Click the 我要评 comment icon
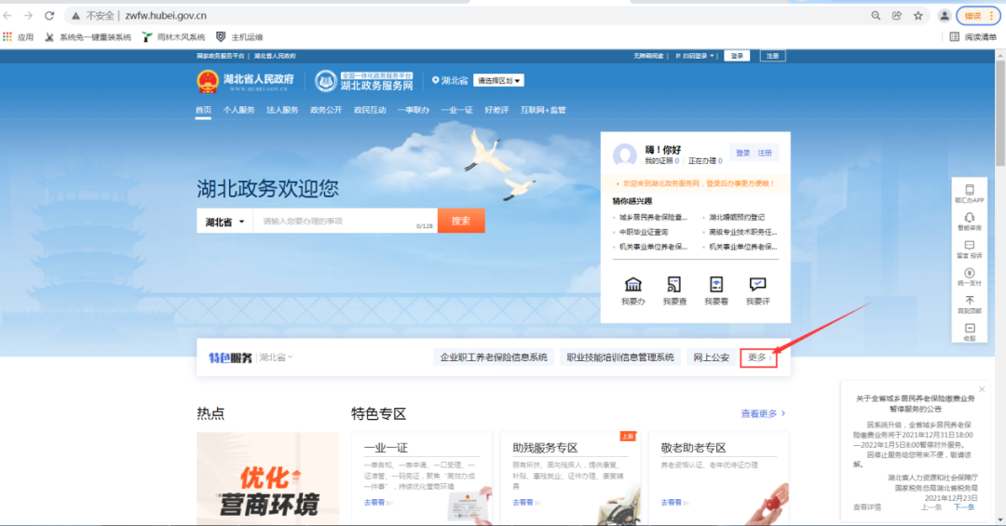 tap(757, 285)
